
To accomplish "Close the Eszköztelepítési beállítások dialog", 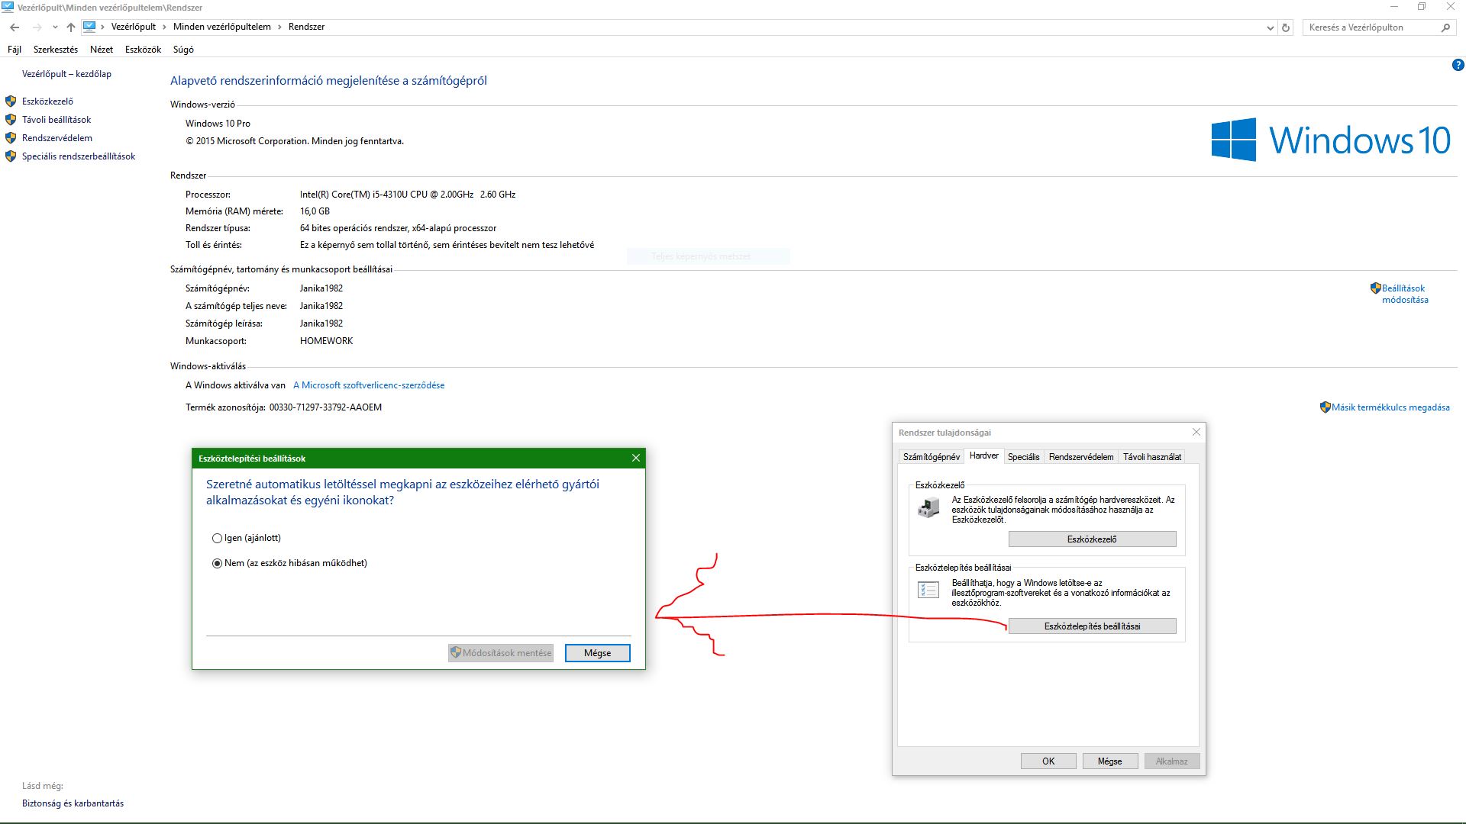I will click(636, 458).
